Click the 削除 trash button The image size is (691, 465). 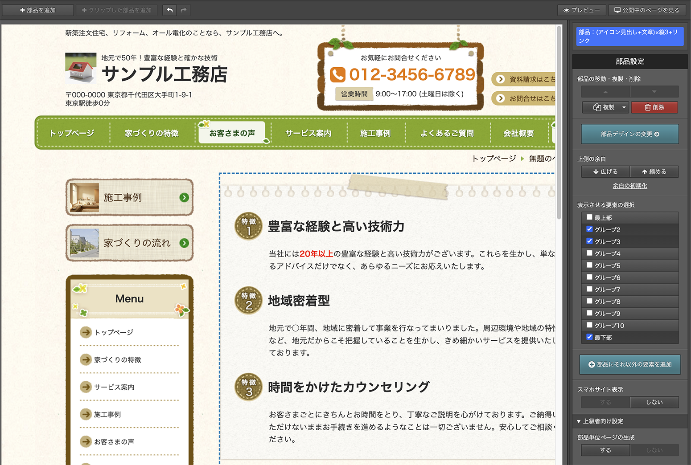click(654, 107)
